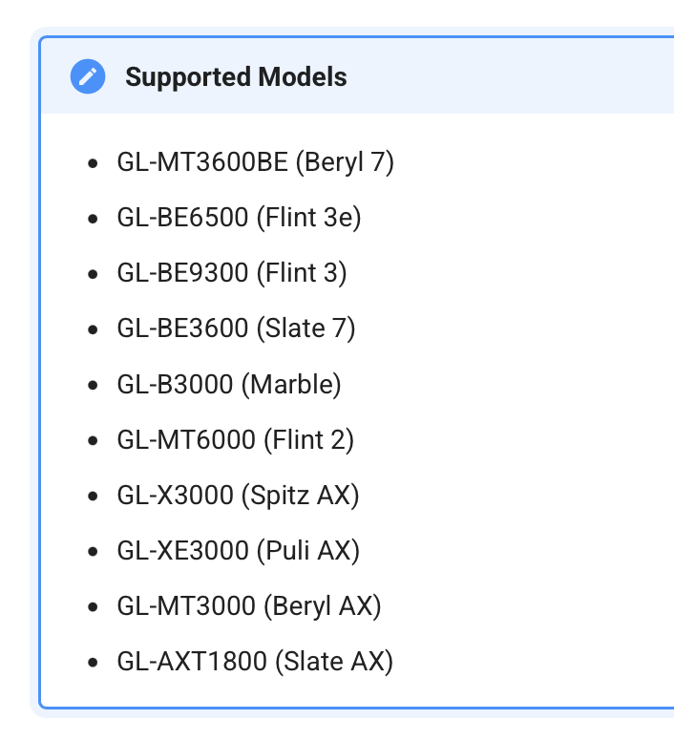Select the bullet point next to GL-XE3000
The image size is (674, 741).
pos(93,551)
